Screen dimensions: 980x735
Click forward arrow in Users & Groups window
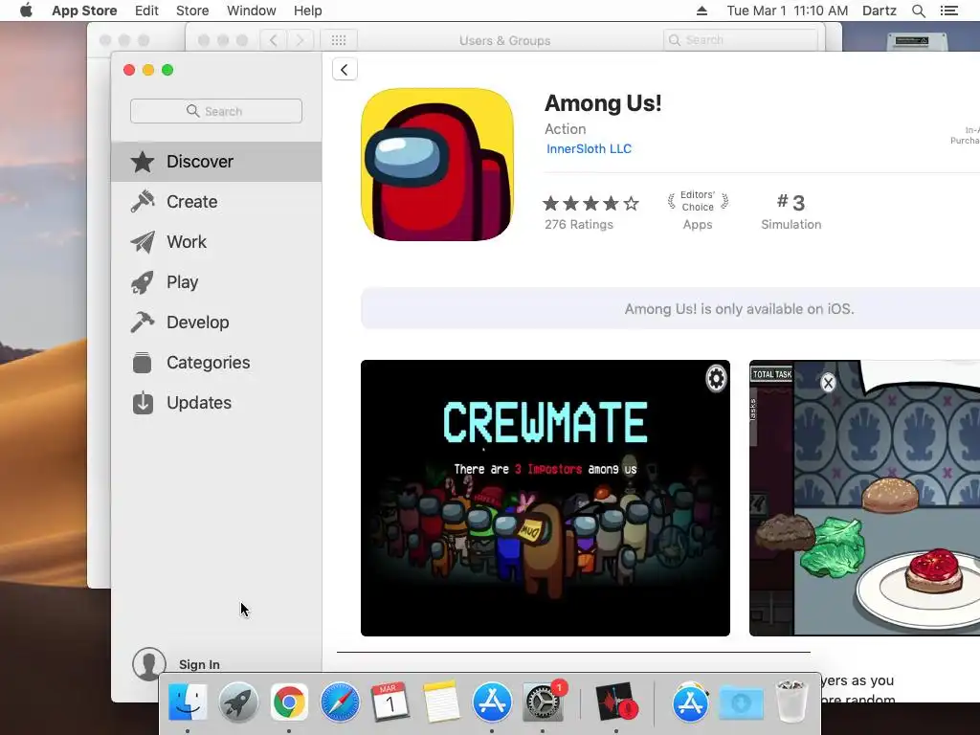(x=300, y=40)
